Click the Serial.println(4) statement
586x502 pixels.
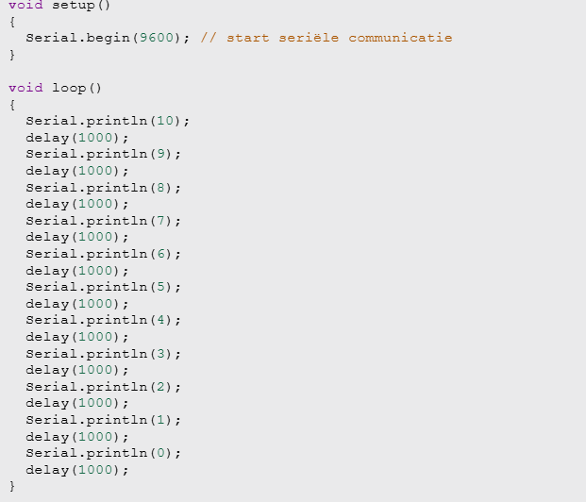click(x=103, y=320)
